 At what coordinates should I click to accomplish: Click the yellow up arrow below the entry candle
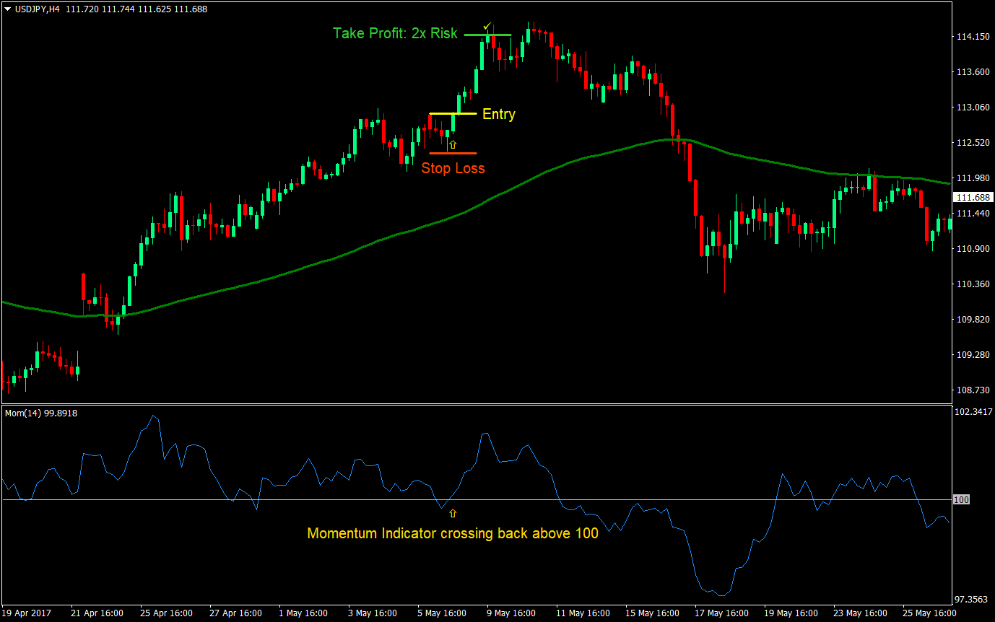pyautogui.click(x=453, y=144)
